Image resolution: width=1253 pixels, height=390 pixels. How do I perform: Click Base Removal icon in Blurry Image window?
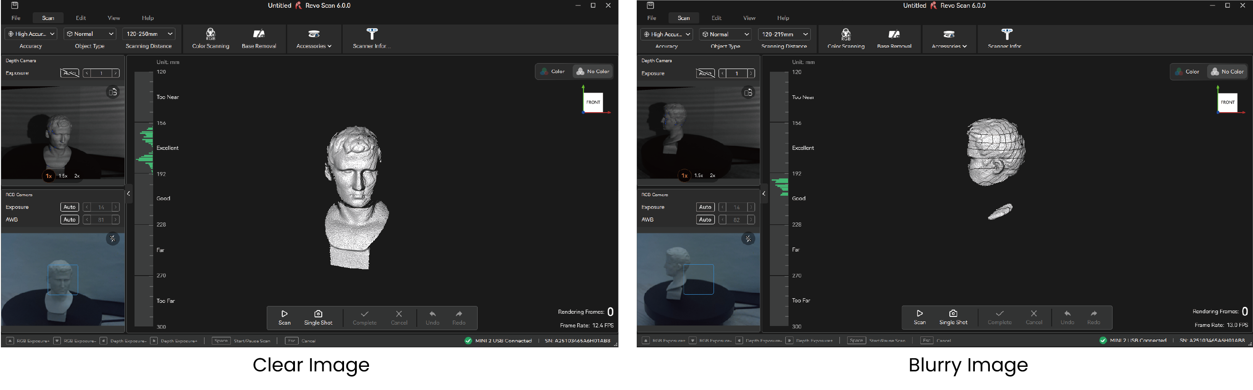point(894,35)
